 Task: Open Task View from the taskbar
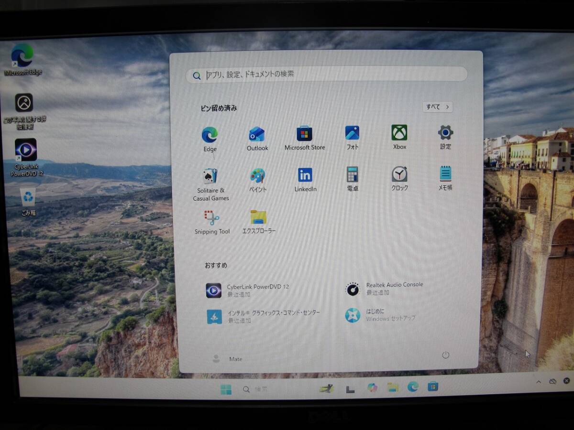350,389
